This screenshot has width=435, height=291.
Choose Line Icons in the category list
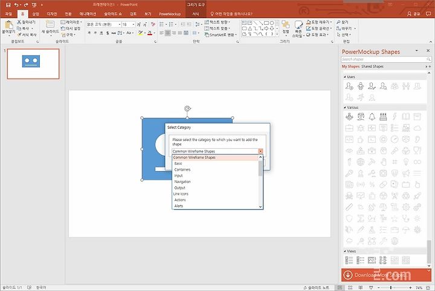(215, 194)
